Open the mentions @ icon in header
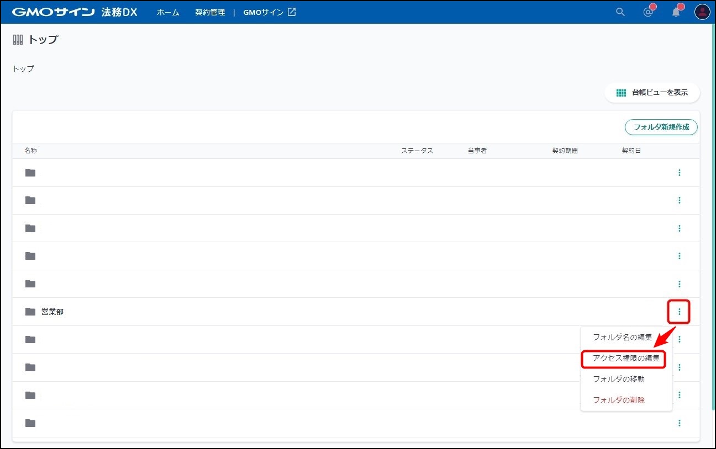Viewport: 716px width, 449px height. pyautogui.click(x=648, y=12)
